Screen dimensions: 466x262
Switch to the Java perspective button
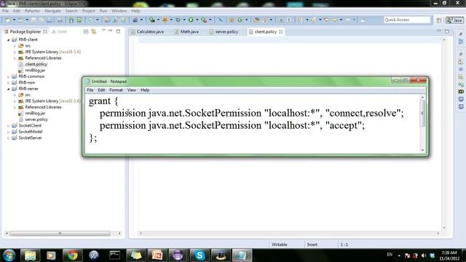[454, 20]
